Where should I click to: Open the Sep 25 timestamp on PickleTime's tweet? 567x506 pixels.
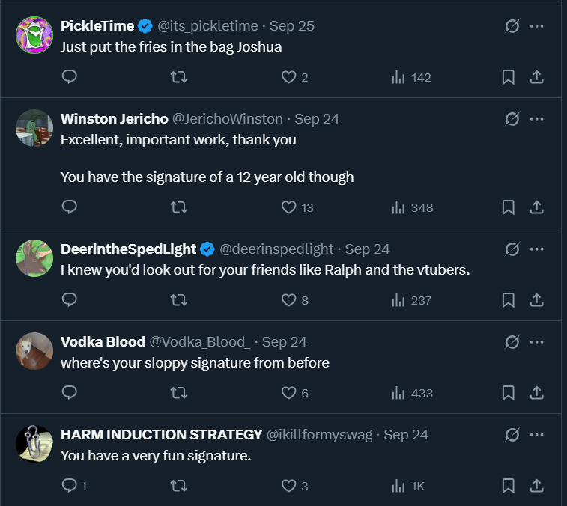click(292, 26)
